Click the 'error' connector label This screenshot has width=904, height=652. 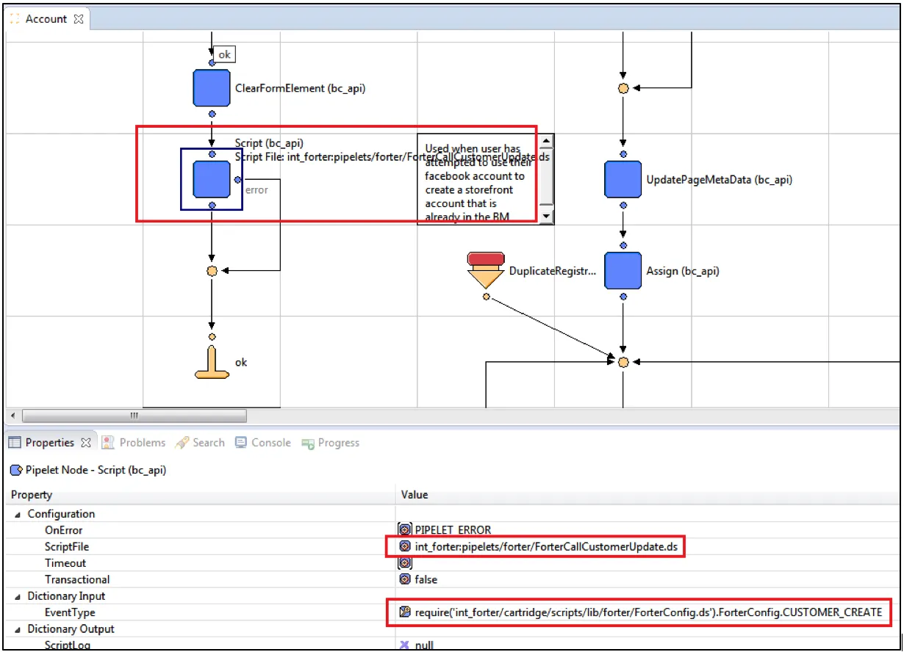pyautogui.click(x=257, y=190)
